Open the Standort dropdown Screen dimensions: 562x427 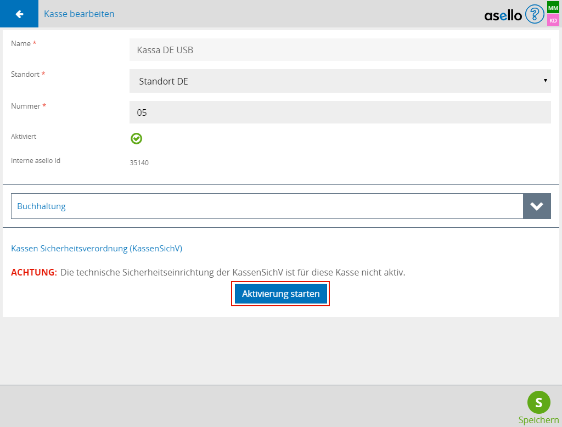point(340,81)
